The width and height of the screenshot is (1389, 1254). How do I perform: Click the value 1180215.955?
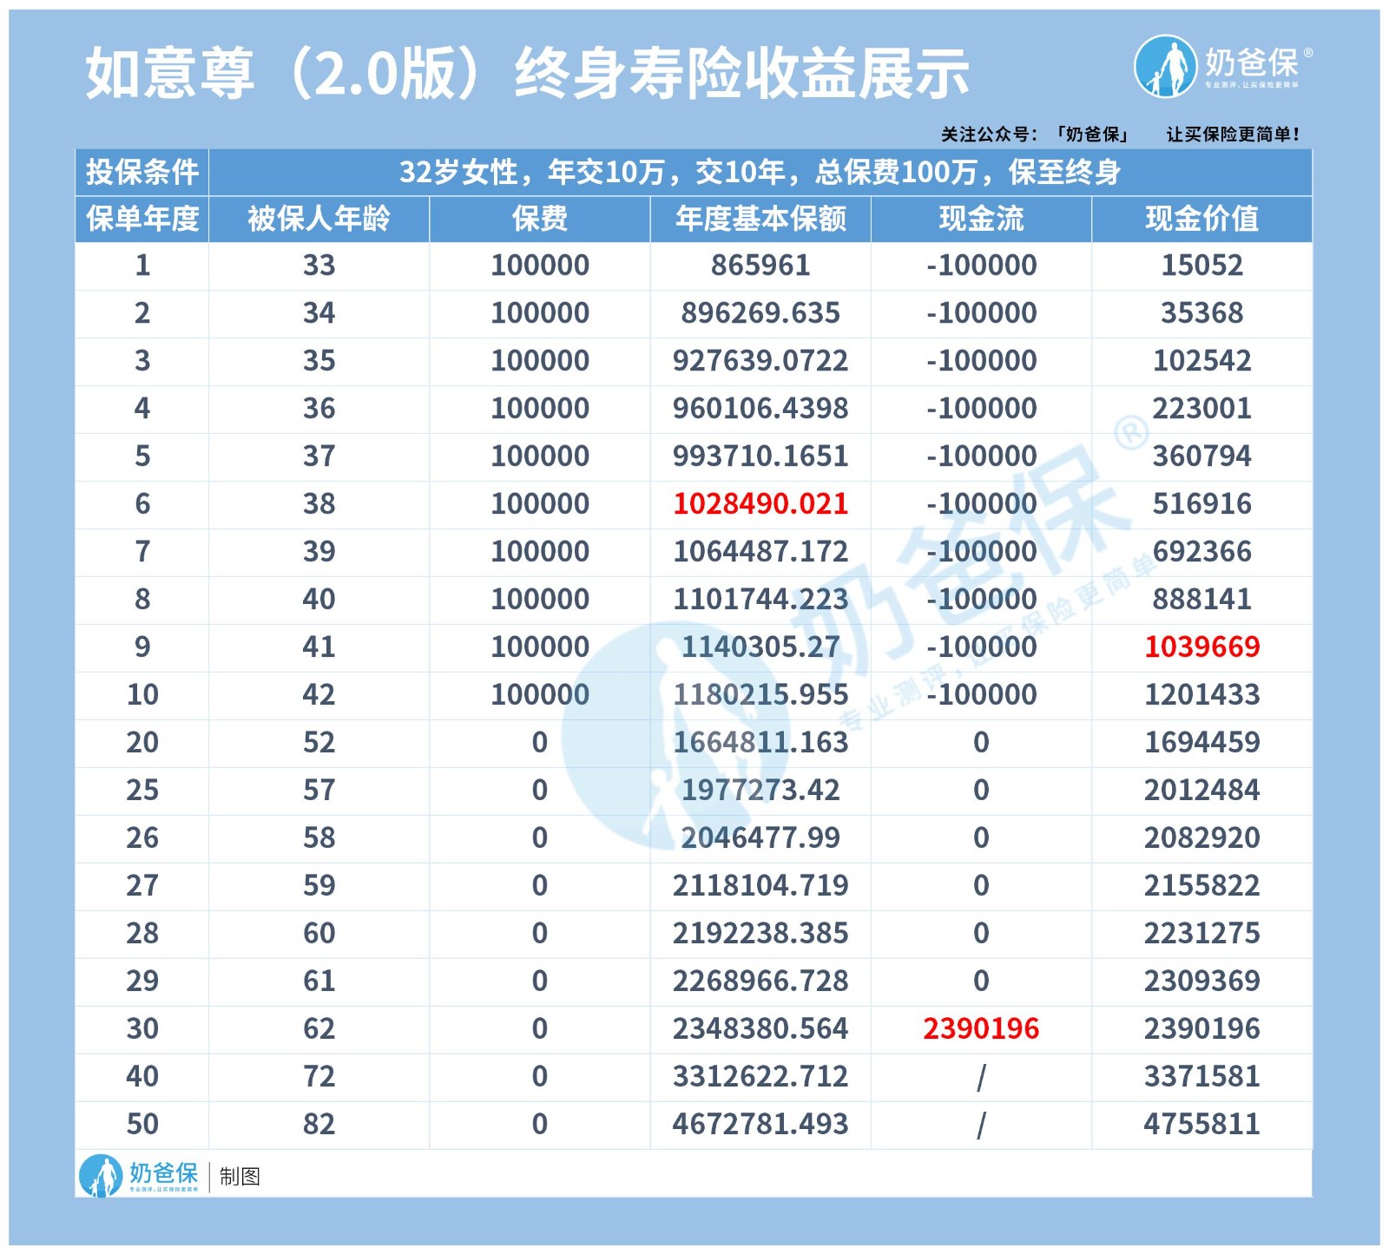760,695
